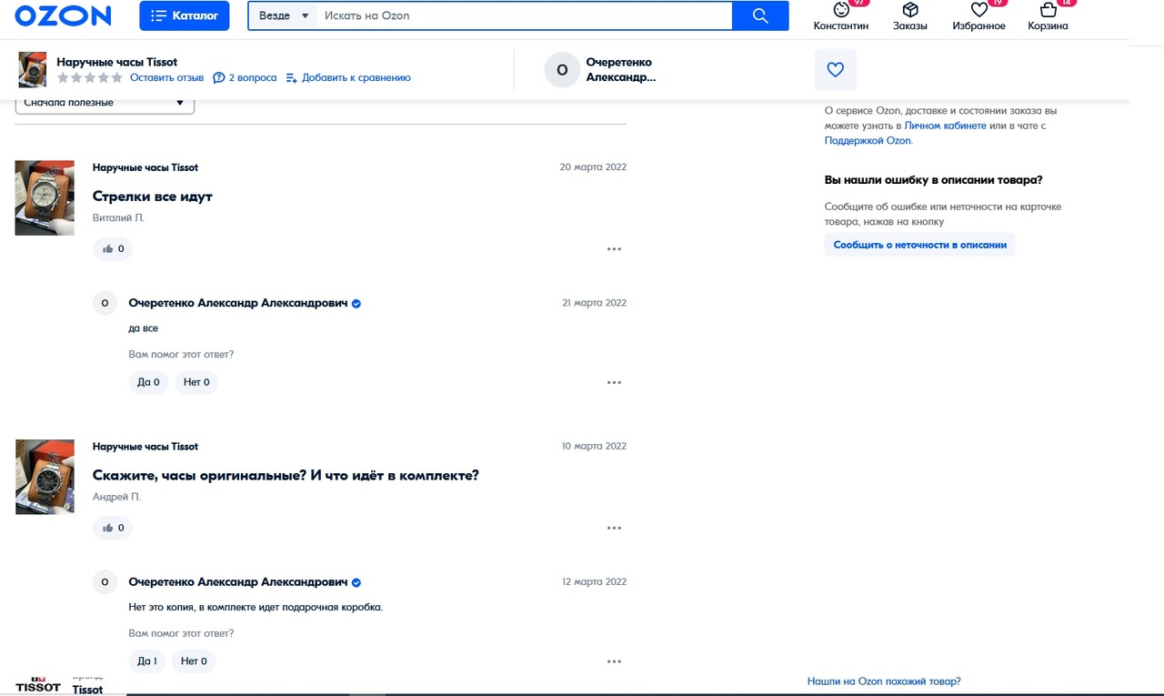Click the question title Стрелки все идут
1164x696 pixels.
coord(153,197)
